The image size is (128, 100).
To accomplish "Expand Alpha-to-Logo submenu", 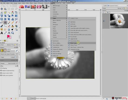I will (x=59, y=6).
